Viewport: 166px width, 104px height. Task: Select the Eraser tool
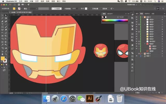point(6,30)
